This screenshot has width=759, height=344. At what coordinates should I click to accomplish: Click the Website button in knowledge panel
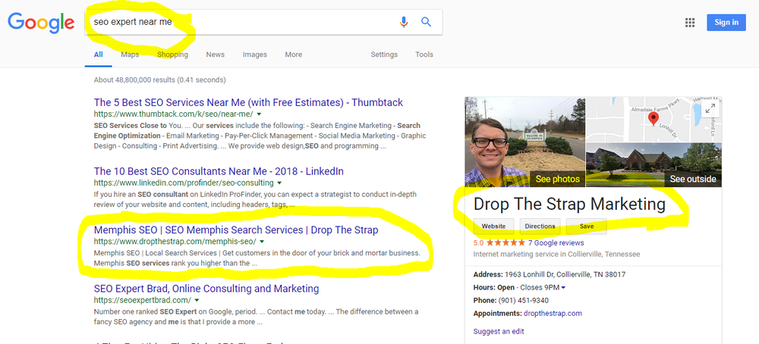(x=493, y=226)
